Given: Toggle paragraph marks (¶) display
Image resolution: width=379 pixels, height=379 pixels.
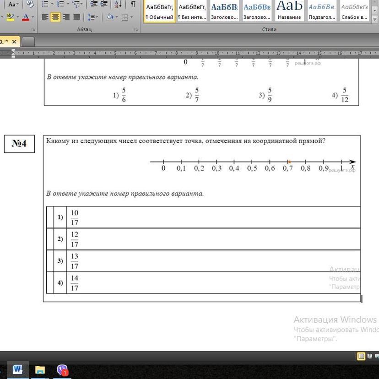Looking at the screenshot, I should point(133,4).
